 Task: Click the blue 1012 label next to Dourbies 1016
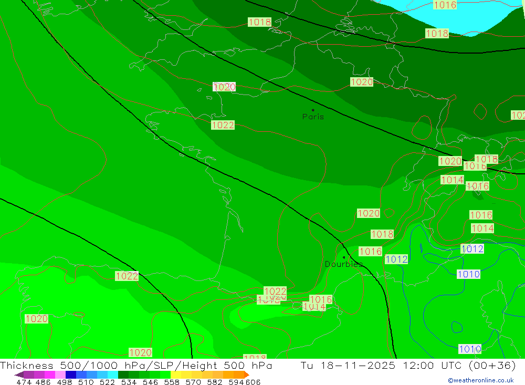click(x=396, y=259)
